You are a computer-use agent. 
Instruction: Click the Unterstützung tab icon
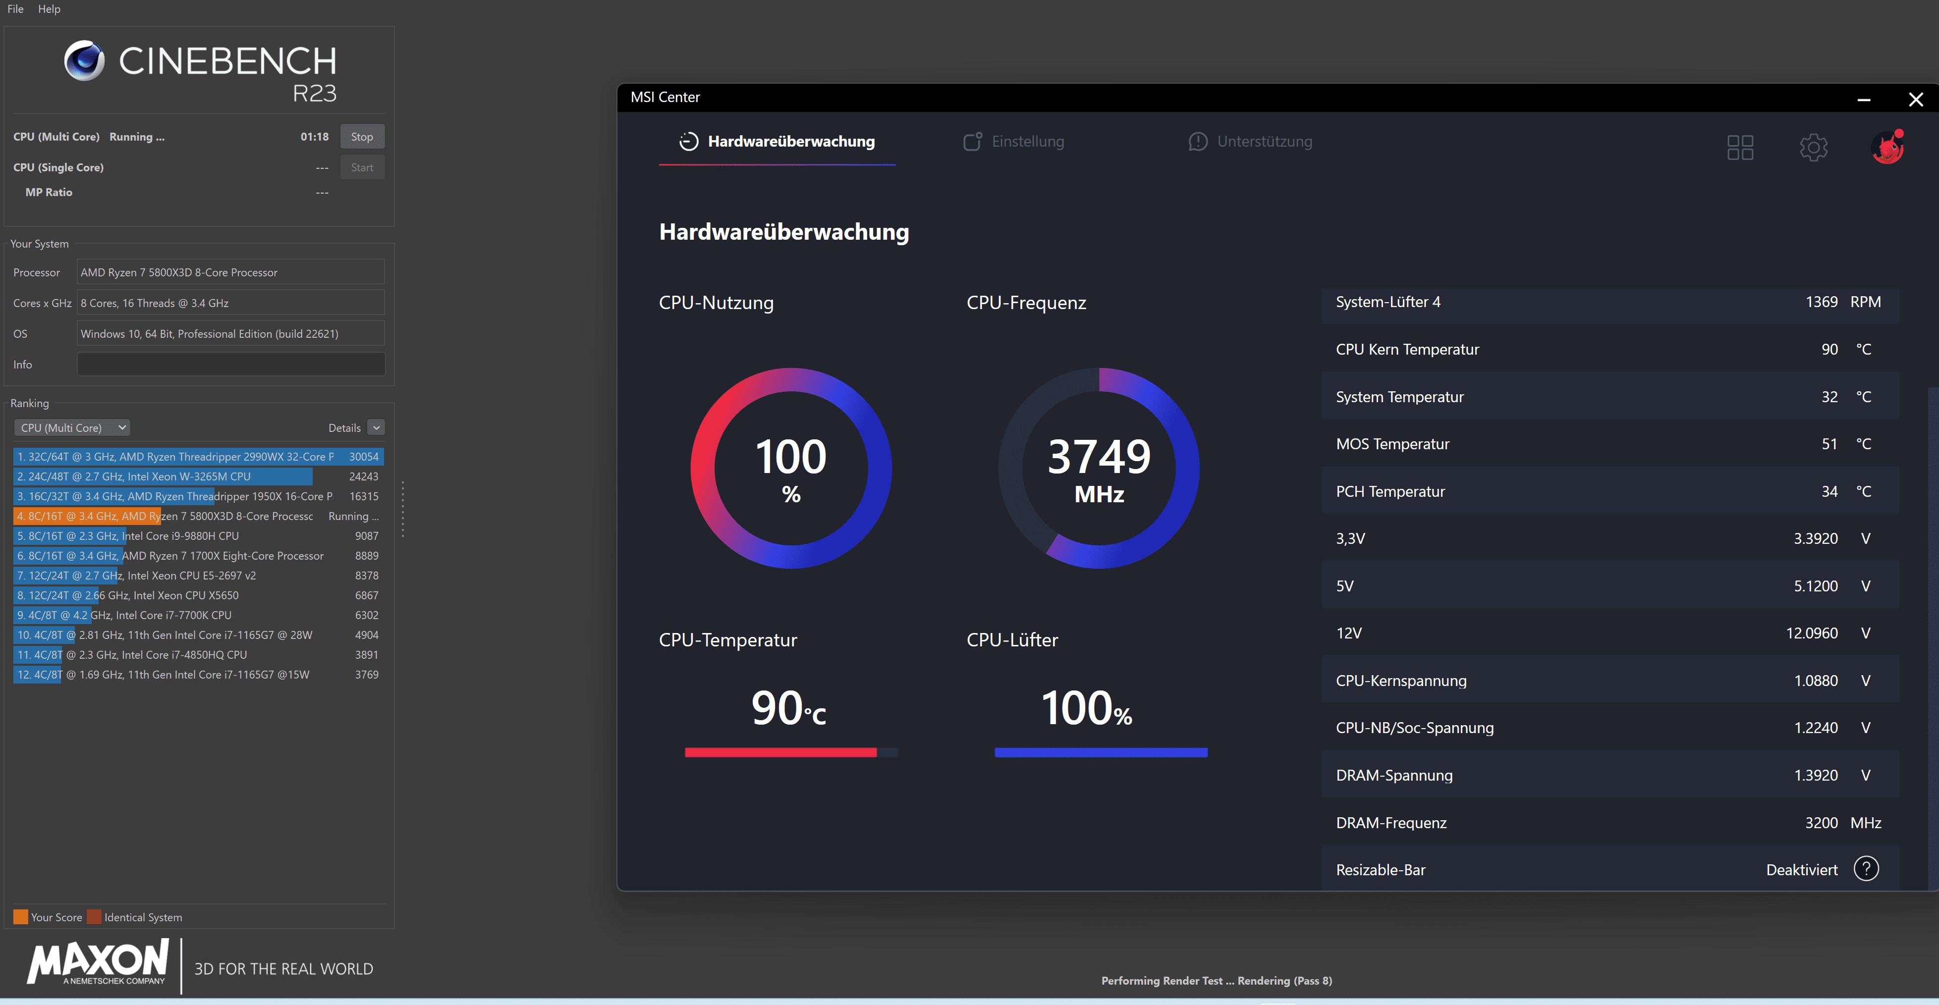[x=1198, y=142]
